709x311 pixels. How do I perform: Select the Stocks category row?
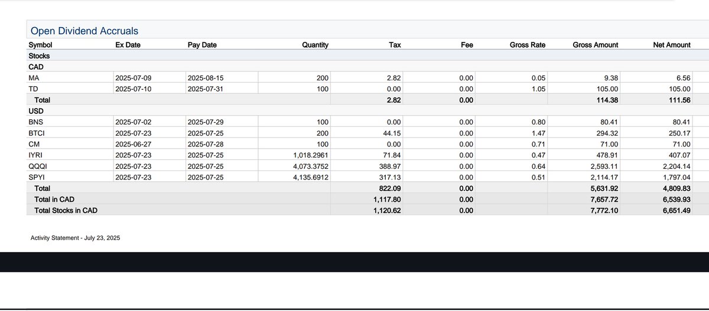pyautogui.click(x=367, y=56)
